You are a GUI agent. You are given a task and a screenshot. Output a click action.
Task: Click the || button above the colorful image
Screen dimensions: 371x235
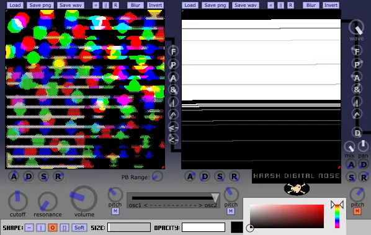coord(105,5)
